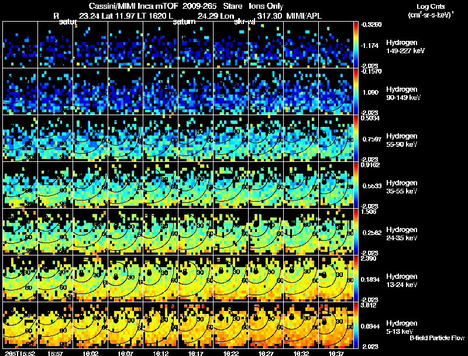The width and height of the screenshot is (468, 356).
Task: Click the color scale bar for 24-35 keV
Action: pos(356,232)
